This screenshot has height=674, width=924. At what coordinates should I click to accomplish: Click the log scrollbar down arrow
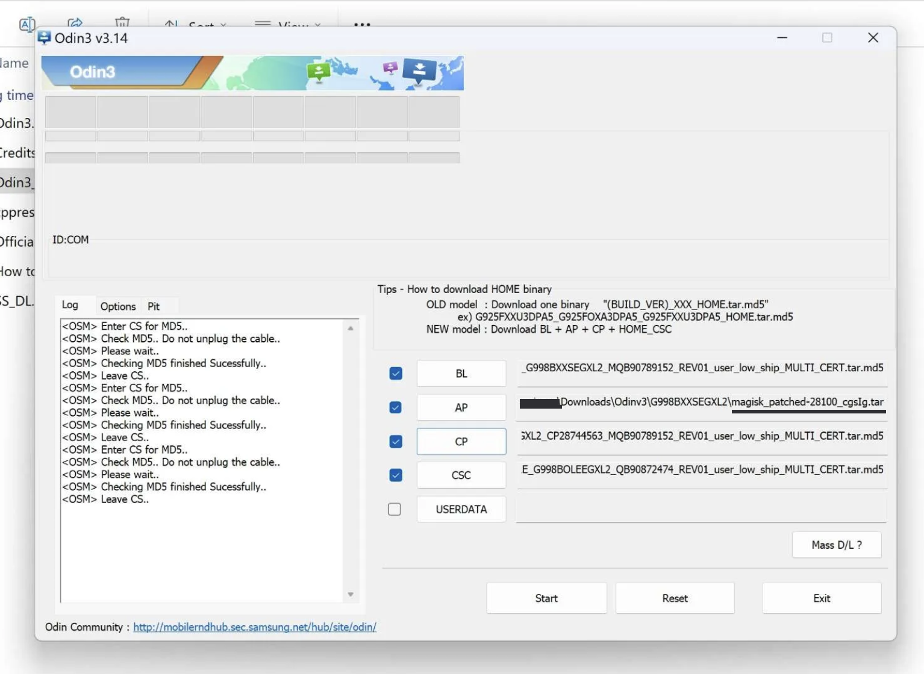coord(351,595)
